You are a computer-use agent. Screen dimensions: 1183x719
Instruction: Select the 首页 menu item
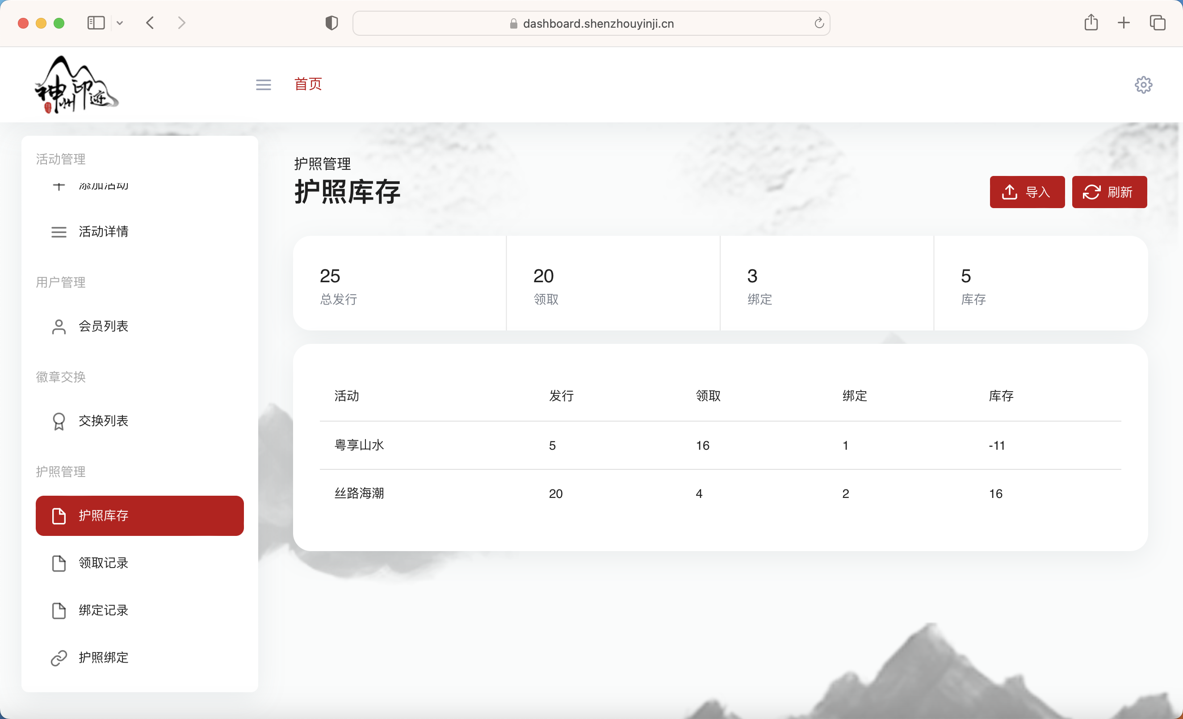tap(308, 84)
